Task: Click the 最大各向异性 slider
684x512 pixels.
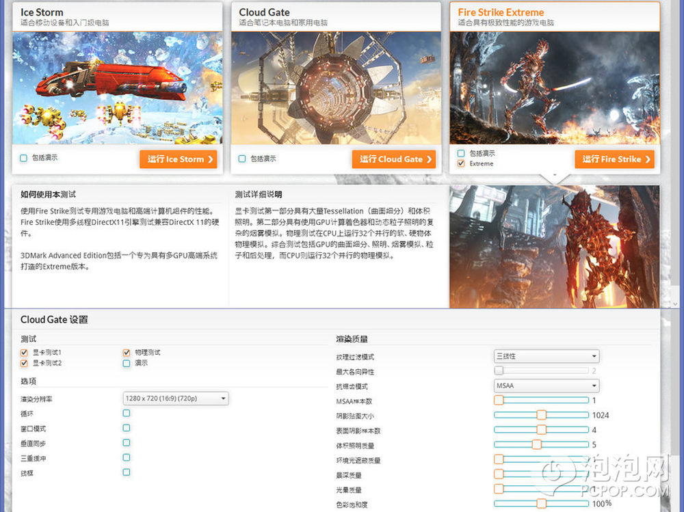Action: tap(541, 370)
